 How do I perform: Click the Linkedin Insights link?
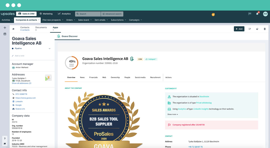(201, 109)
